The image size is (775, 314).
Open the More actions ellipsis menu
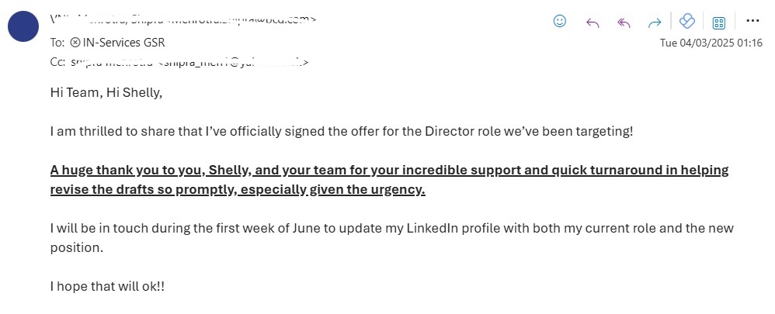752,21
